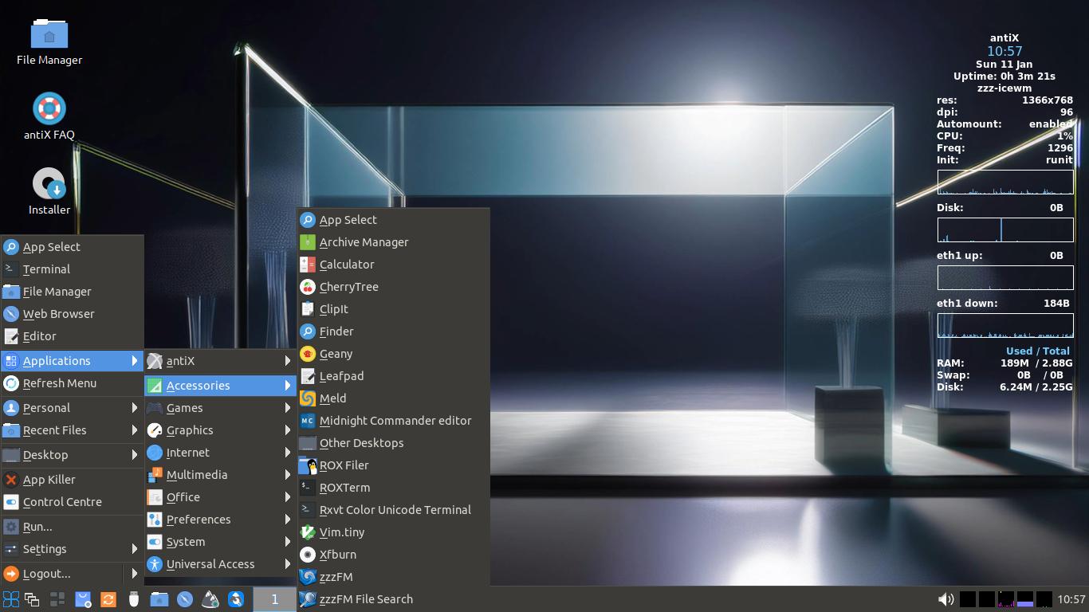Click the IceWM menu button in the taskbar
1089x612 pixels.
[x=10, y=599]
